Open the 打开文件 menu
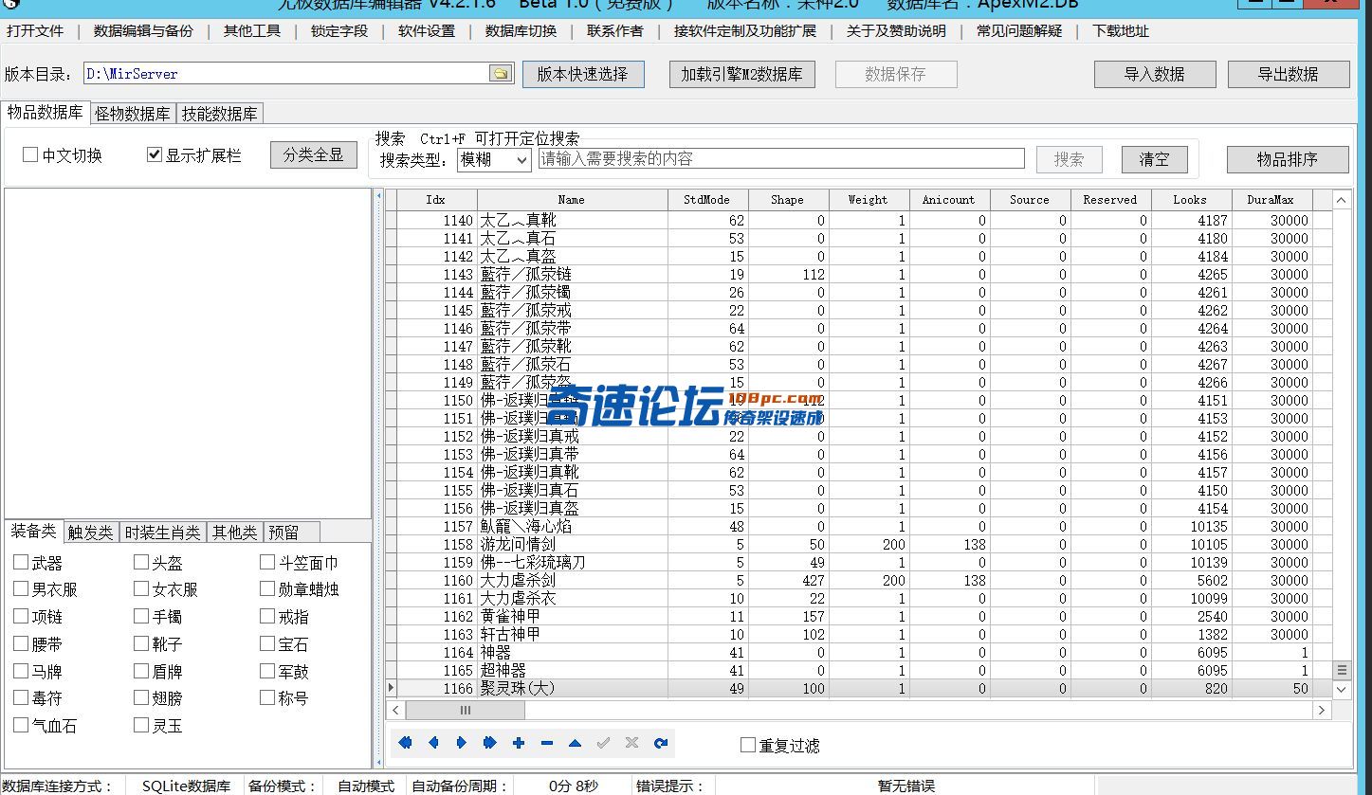1372x795 pixels. pyautogui.click(x=35, y=30)
